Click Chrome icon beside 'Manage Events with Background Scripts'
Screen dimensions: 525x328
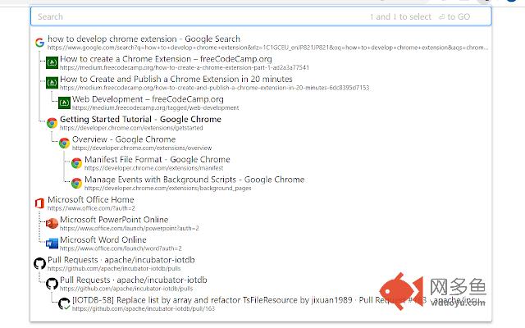[x=76, y=183]
